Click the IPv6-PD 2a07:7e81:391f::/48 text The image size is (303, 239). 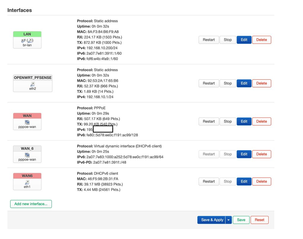point(101,162)
